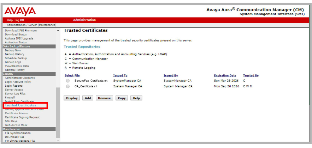Sort by the Issued By column

point(171,76)
